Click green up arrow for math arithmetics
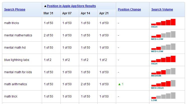 (119, 84)
